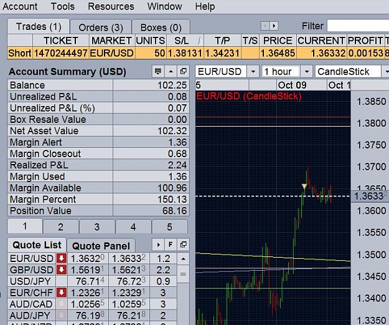Click the Account Summary display options icon
The image size is (389, 325).
[158, 71]
